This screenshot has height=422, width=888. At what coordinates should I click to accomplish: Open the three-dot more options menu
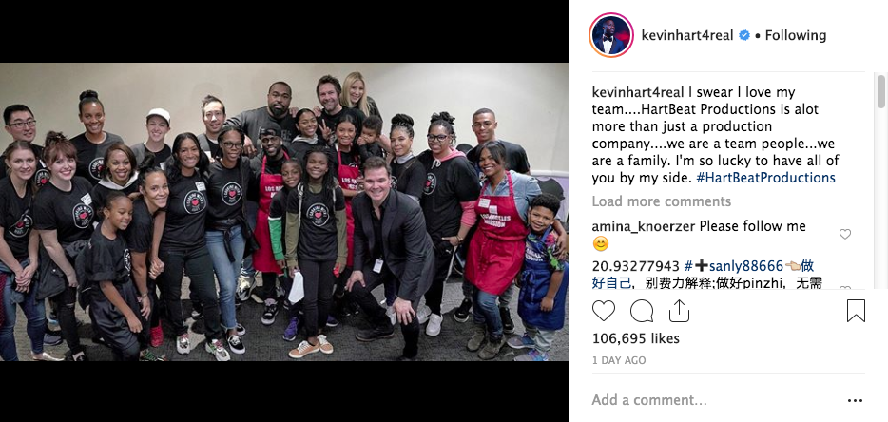point(855,400)
